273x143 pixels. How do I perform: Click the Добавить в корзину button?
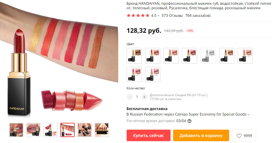pyautogui.click(x=201, y=135)
